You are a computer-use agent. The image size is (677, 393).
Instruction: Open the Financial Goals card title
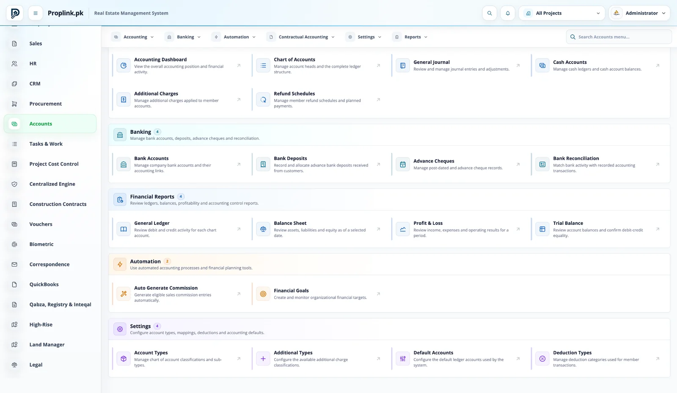click(x=291, y=291)
